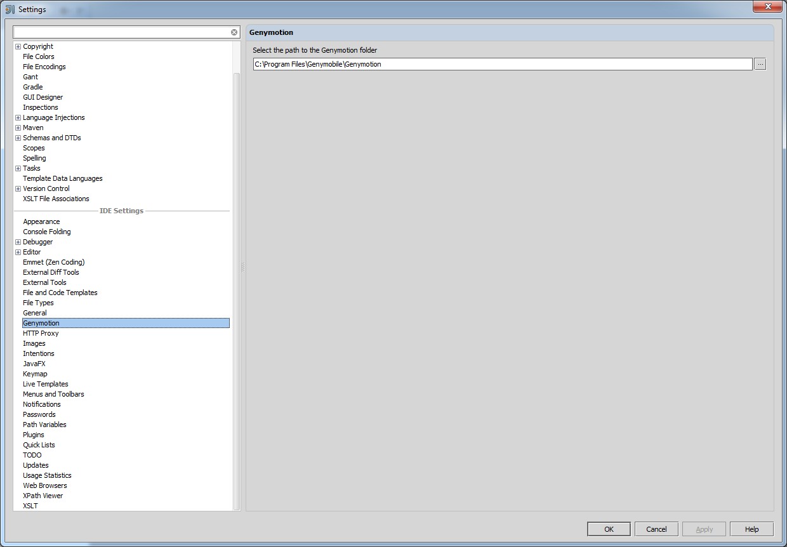Open Intentions settings
787x547 pixels.
click(x=39, y=353)
